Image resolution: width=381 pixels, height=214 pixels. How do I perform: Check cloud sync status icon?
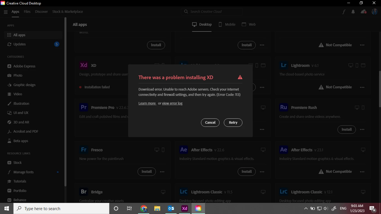(x=363, y=12)
